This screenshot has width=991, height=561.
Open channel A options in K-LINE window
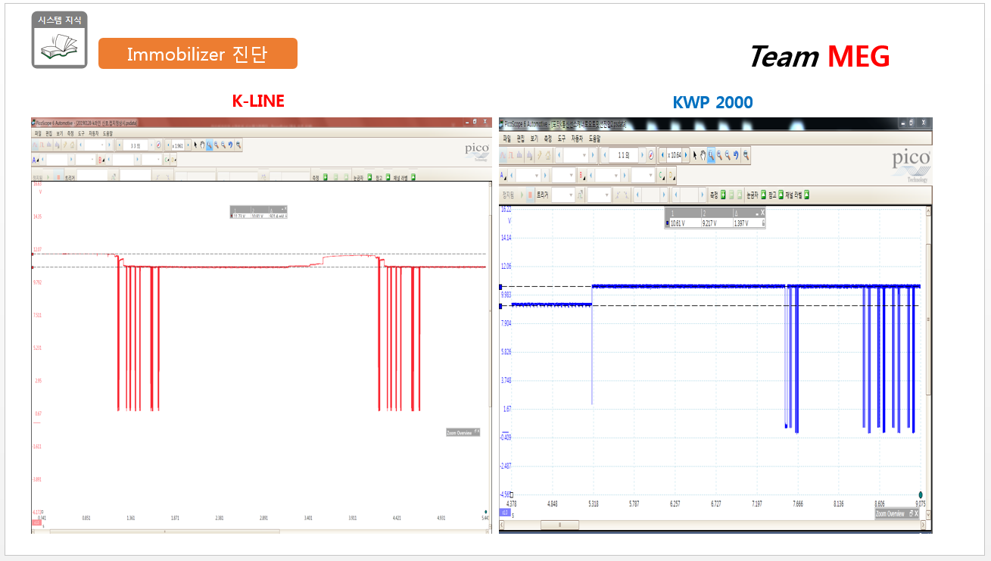point(35,161)
